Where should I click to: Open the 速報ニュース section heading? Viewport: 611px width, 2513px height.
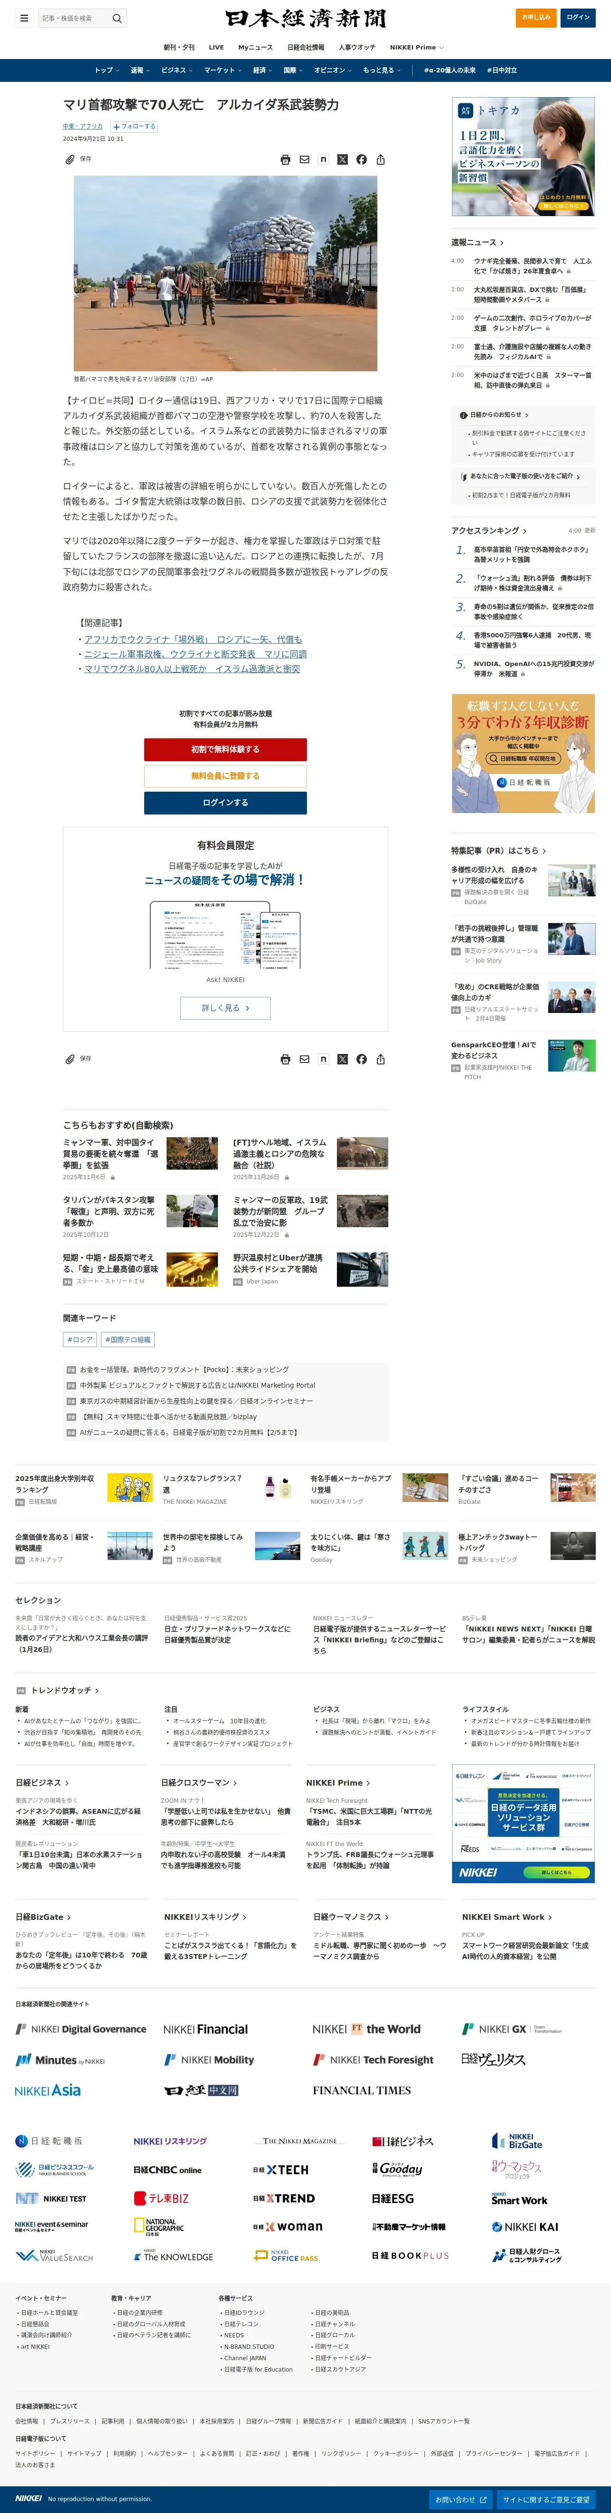477,242
